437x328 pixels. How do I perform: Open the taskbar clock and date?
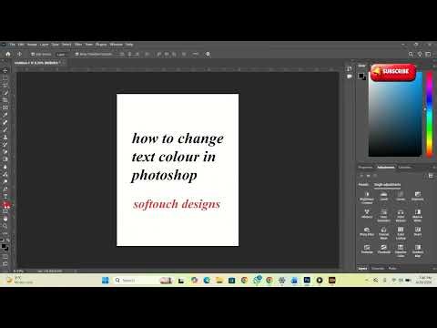[x=424, y=280]
